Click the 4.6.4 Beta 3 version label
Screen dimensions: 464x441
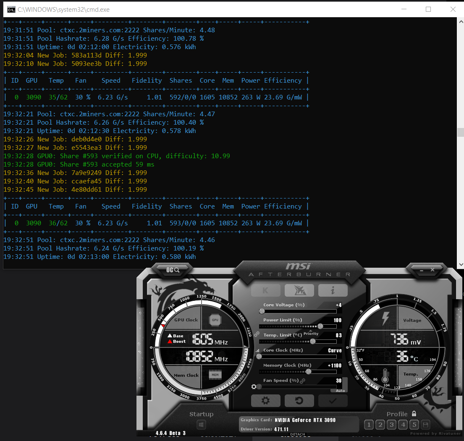(171, 433)
